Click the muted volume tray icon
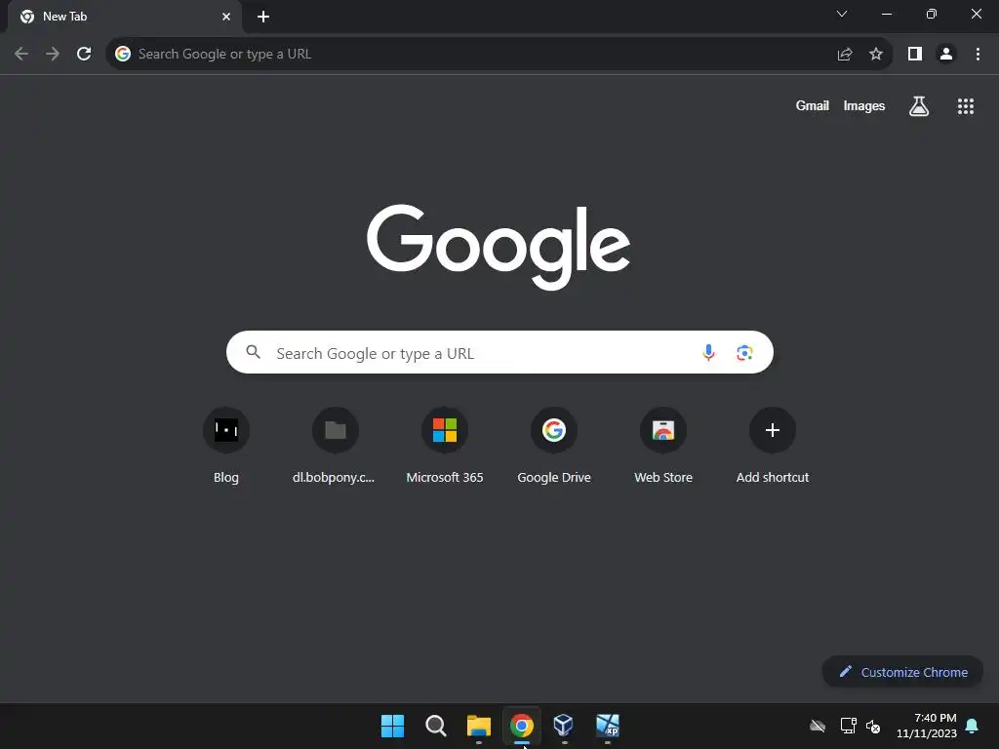The image size is (999, 749). (x=873, y=726)
